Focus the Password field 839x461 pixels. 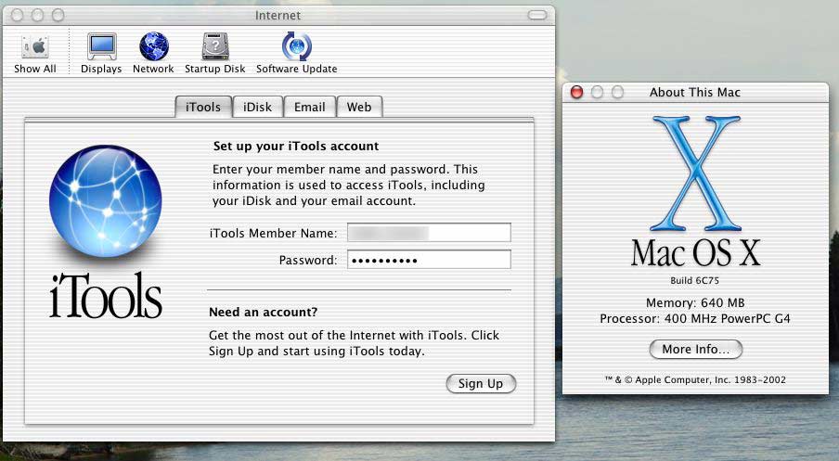[429, 260]
